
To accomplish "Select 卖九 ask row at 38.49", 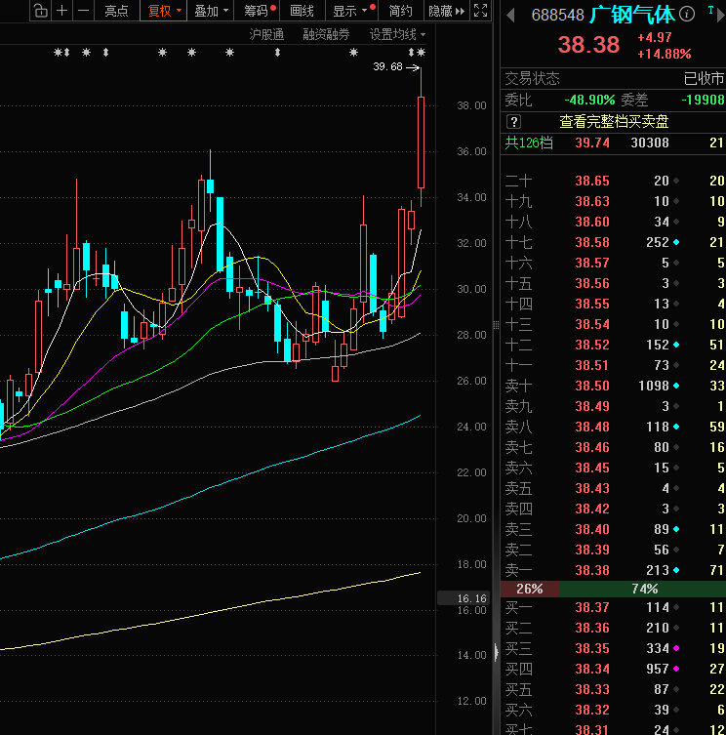I will 614,406.
